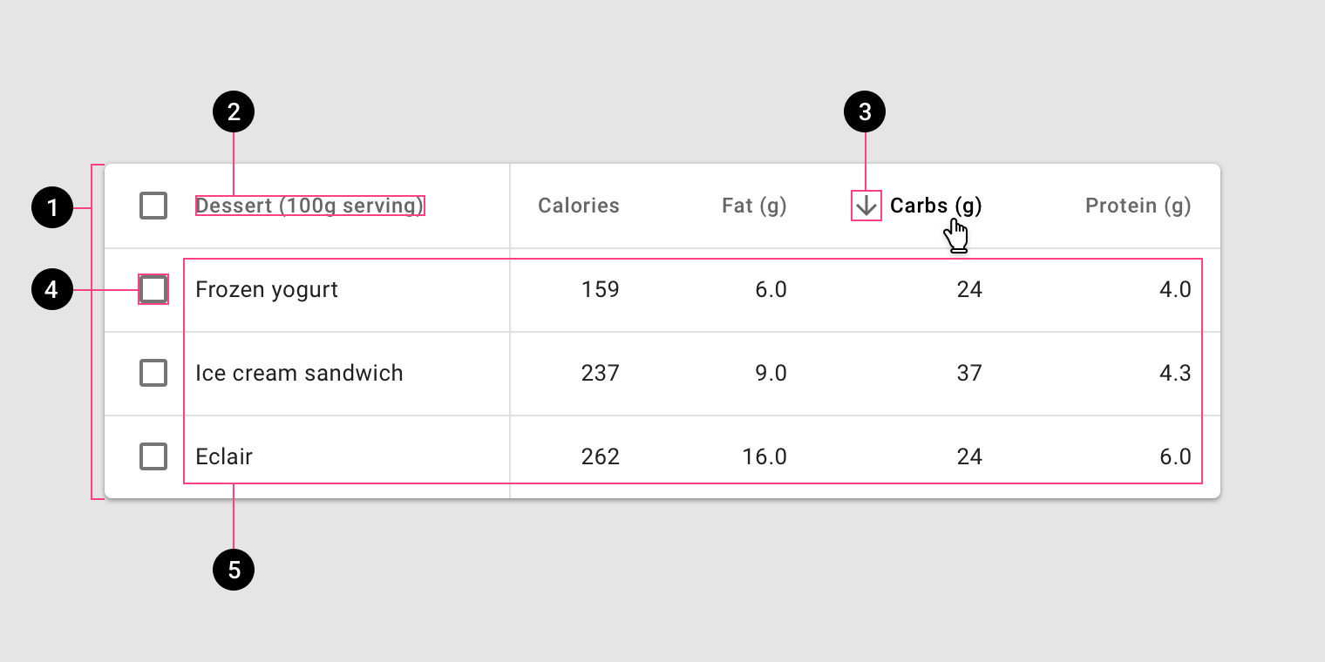
Task: Enable the Eclair row checkbox
Action: tap(153, 456)
